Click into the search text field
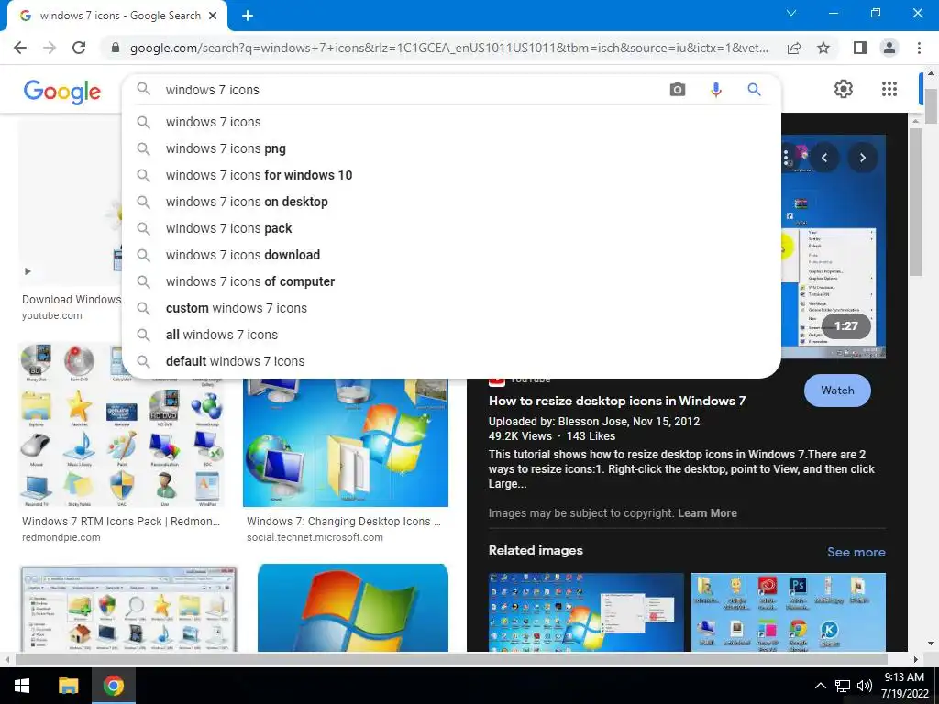Viewport: 939px width, 704px height. 414,90
